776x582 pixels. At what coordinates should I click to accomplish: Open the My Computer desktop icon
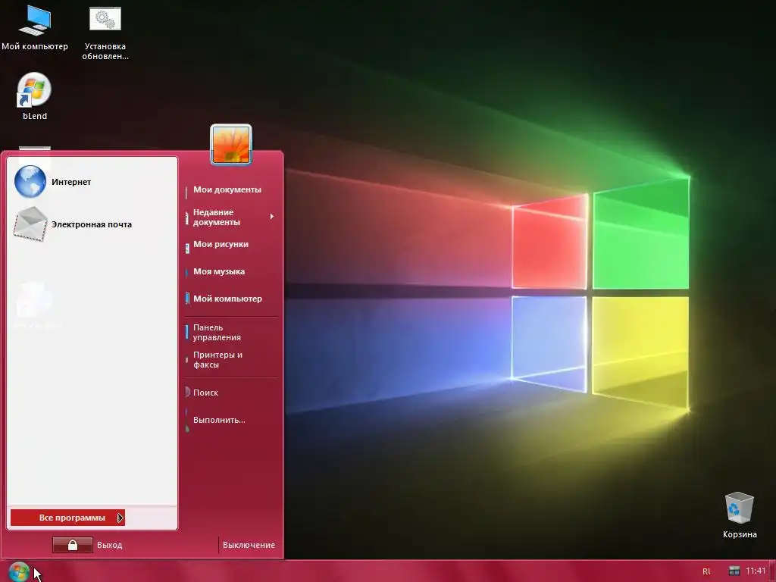tap(35, 28)
